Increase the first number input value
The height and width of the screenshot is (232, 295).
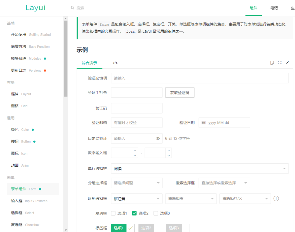(135, 150)
